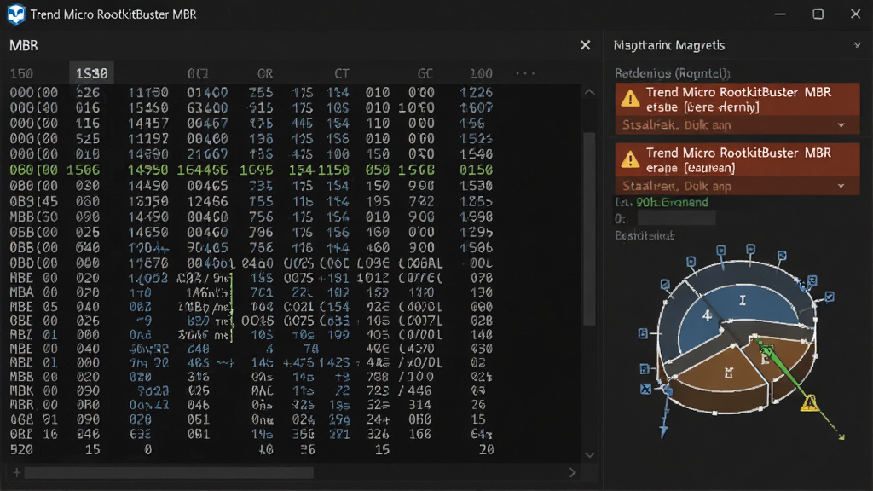Select the row starting with "MBA 00"
The image size is (873, 491).
251,292
